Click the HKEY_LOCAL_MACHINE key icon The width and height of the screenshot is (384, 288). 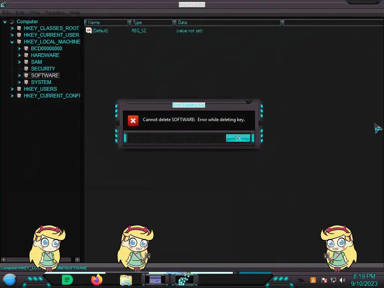19,42
